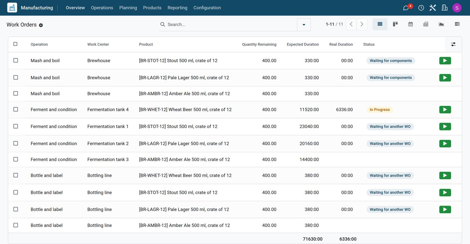Open the Operations menu
This screenshot has height=244, width=470.
[x=102, y=8]
